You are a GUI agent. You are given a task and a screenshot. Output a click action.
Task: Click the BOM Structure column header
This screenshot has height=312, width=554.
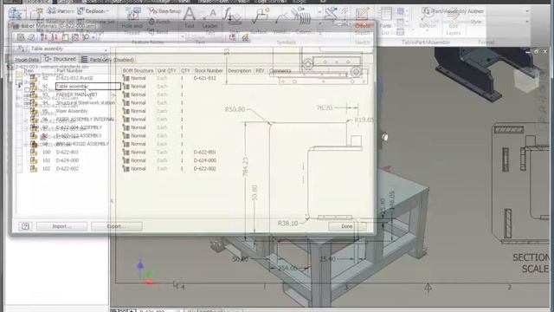click(x=138, y=71)
